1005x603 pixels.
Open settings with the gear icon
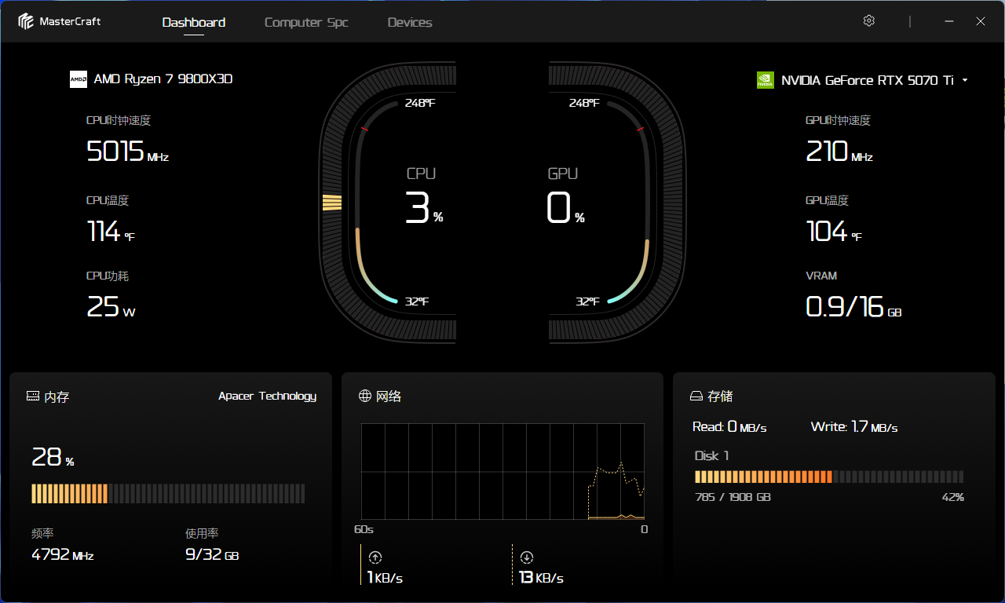[x=868, y=21]
